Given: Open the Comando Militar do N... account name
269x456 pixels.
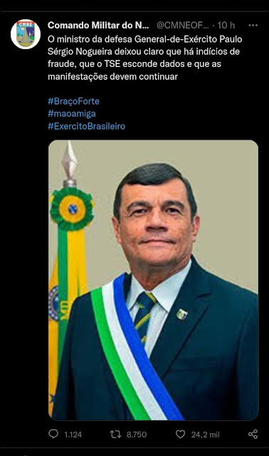Looking at the screenshot, I should pyautogui.click(x=98, y=26).
